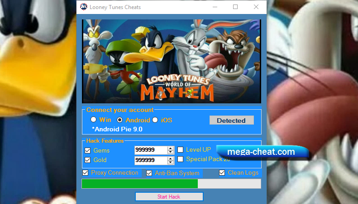Enable the Special Pack checkbox
Image resolution: width=358 pixels, height=204 pixels.
[x=181, y=159]
